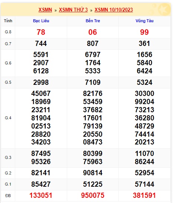Click Vũng Tàu special prize 381591
The height and width of the screenshot is (203, 173).
[144, 195]
